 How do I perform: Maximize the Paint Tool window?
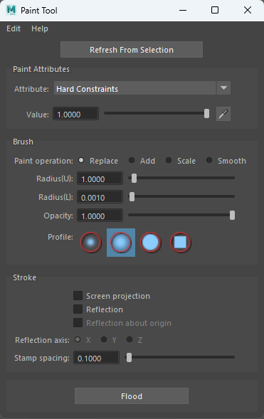tap(215, 10)
